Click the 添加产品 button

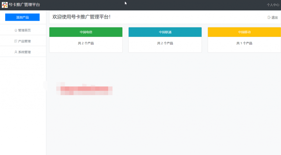pos(23,17)
